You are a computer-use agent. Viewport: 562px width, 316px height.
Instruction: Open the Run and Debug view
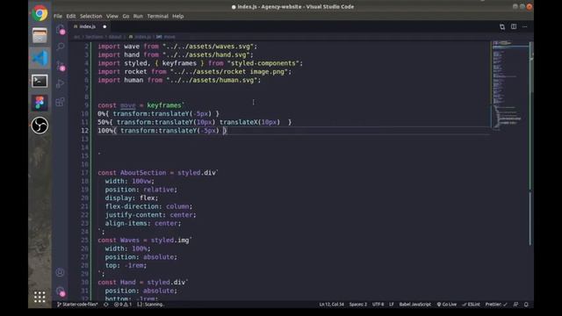(61, 83)
